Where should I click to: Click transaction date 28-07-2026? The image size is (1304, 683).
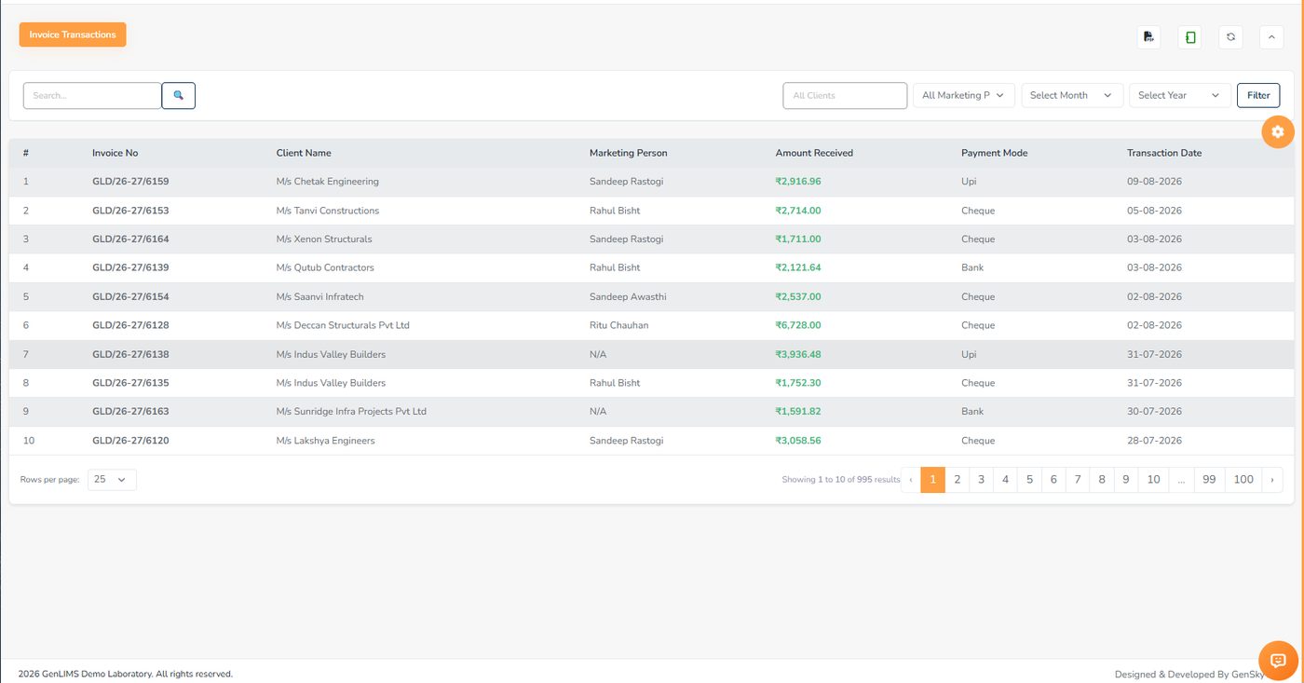tap(1154, 441)
